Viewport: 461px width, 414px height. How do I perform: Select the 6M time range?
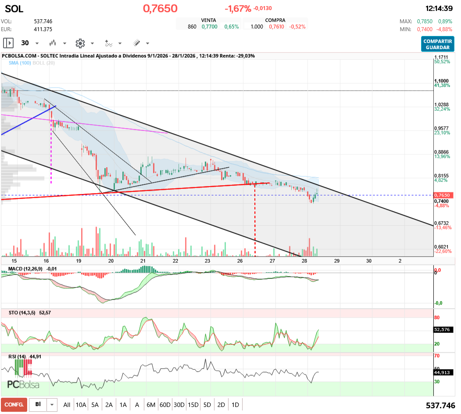click(151, 404)
